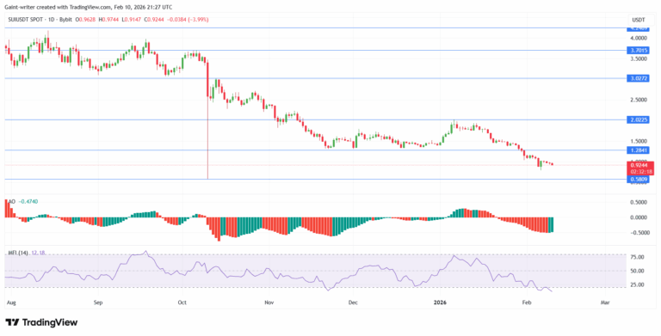
Task: Click the MFI value 12.18
Action: (38, 253)
